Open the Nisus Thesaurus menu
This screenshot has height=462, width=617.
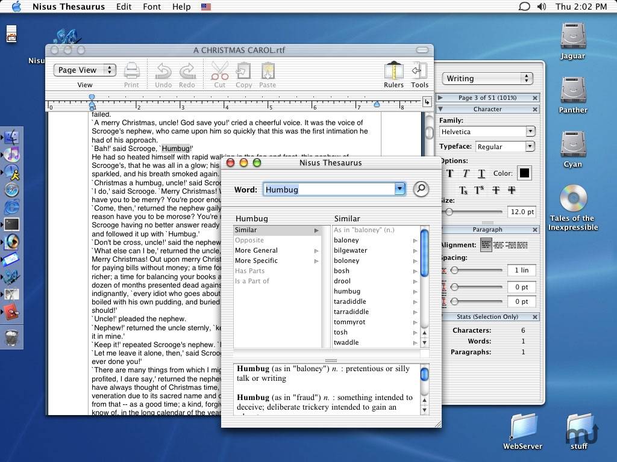coord(69,7)
